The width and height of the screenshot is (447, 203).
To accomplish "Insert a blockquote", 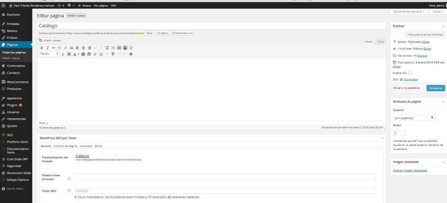I will click(72, 48).
